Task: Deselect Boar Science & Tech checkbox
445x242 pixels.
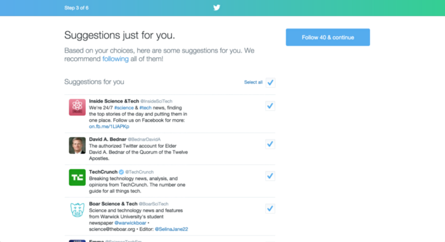Action: click(x=270, y=209)
